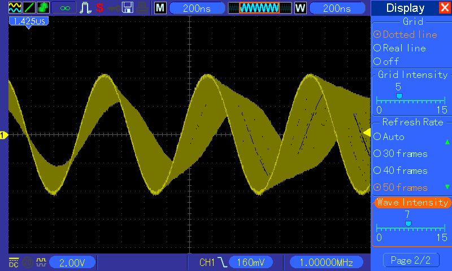Click the channel 1 ground level marker

pyautogui.click(x=4, y=135)
